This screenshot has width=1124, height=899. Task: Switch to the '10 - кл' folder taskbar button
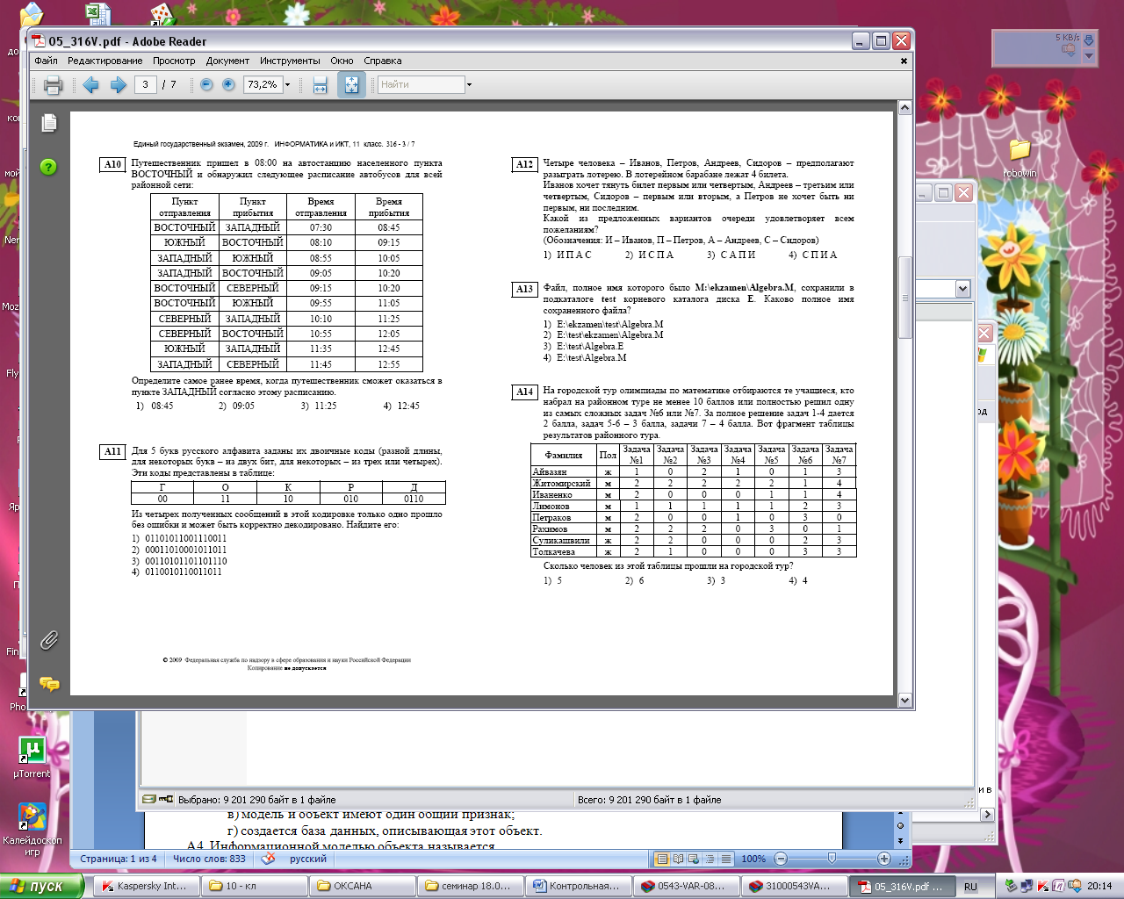[255, 886]
